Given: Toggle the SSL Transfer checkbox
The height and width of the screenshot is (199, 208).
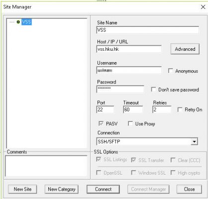Looking at the screenshot, I should click(133, 160).
